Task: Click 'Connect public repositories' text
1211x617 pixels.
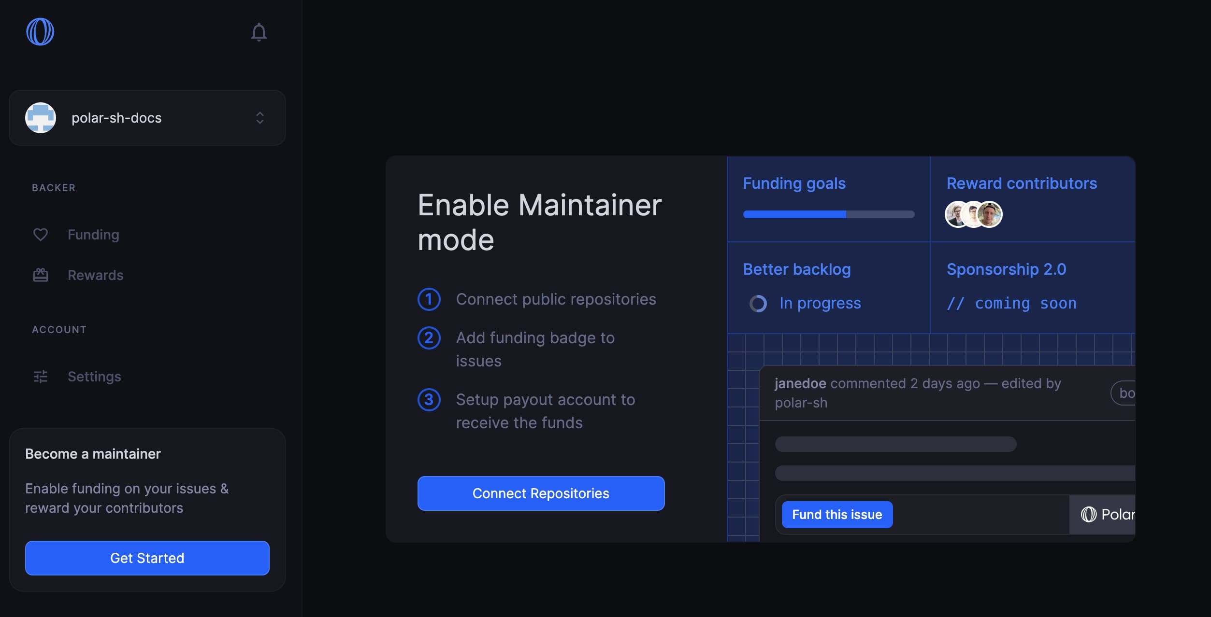Action: (x=556, y=299)
